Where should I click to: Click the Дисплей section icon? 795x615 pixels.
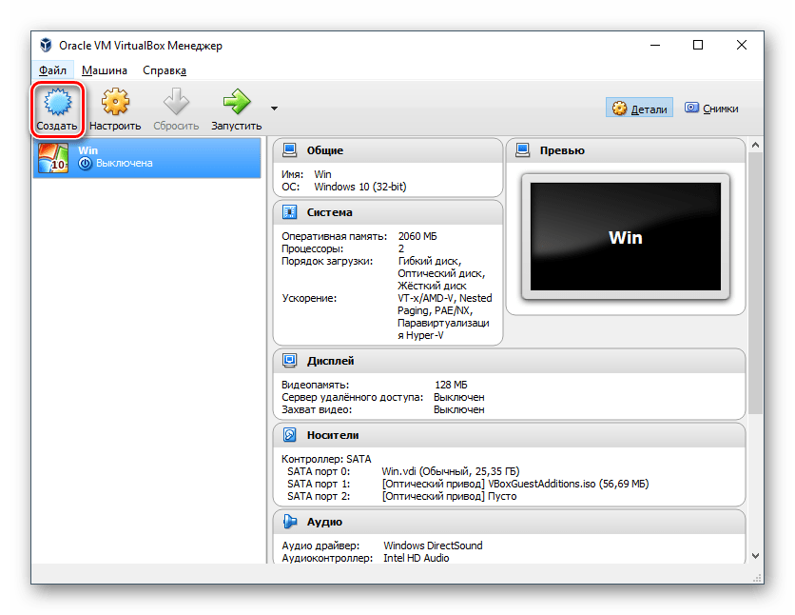pos(286,360)
